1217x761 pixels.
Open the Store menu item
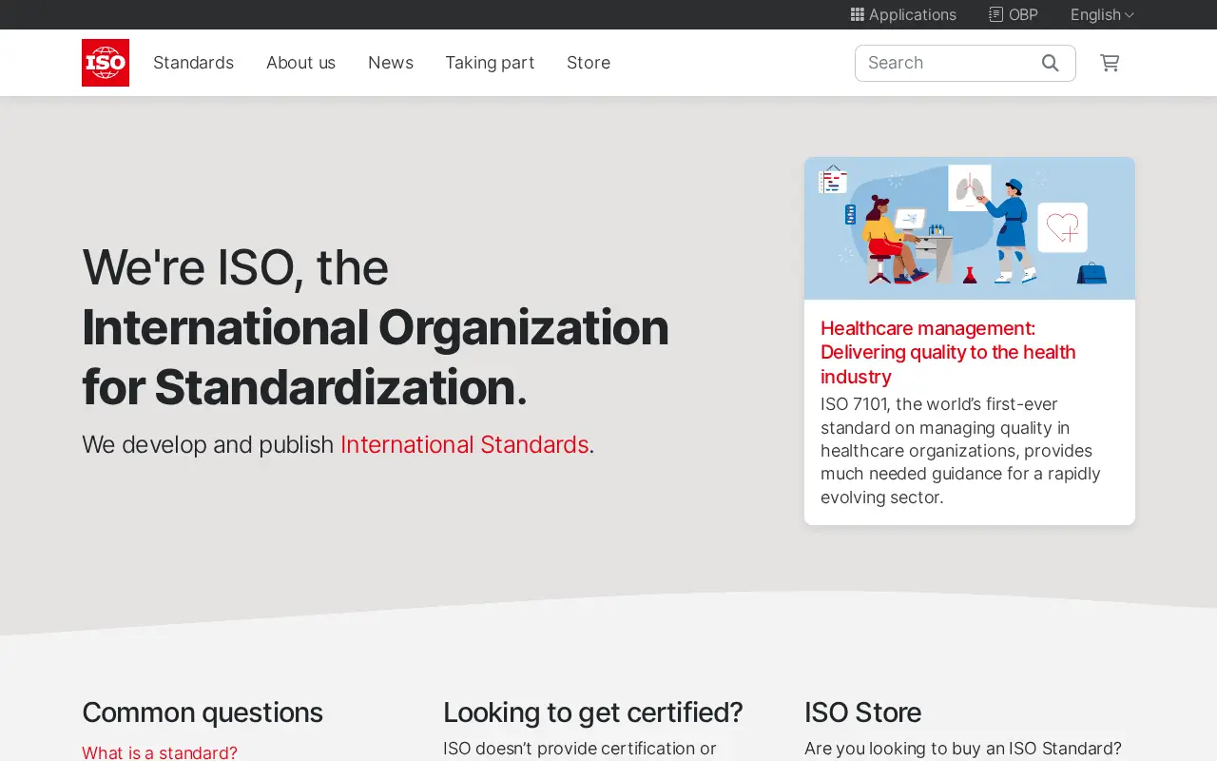tap(589, 63)
